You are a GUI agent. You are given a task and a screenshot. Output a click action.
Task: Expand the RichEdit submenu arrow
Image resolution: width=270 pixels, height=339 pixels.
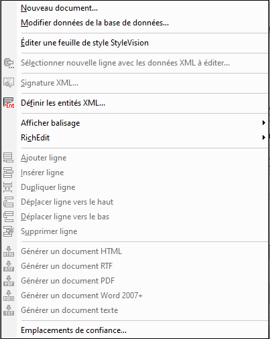pos(264,138)
